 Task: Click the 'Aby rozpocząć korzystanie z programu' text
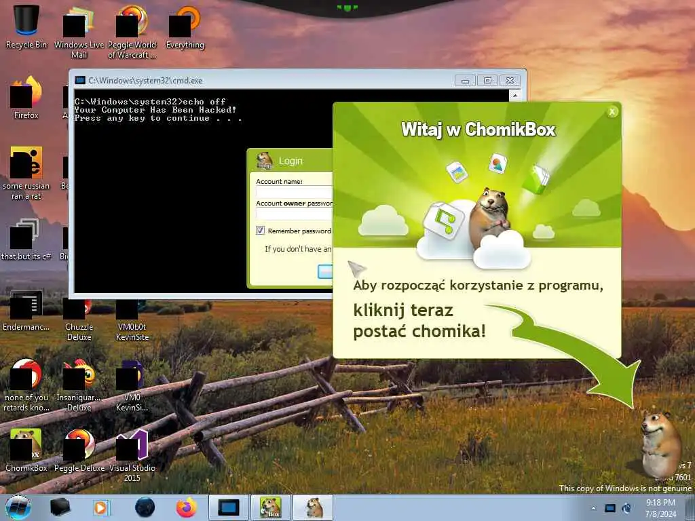tap(478, 286)
